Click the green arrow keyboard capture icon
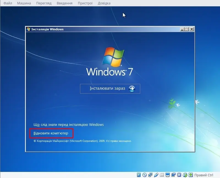Screen dimensions: 220x178 pyautogui.click(x=191, y=175)
